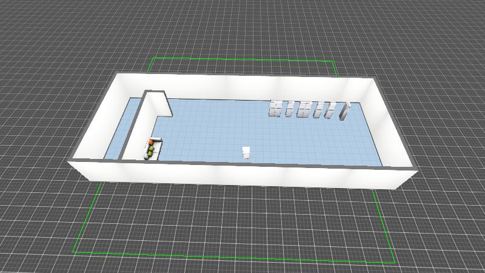Pick the third white cabinet in the row
Screen dimensions: 485x273
[304, 110]
